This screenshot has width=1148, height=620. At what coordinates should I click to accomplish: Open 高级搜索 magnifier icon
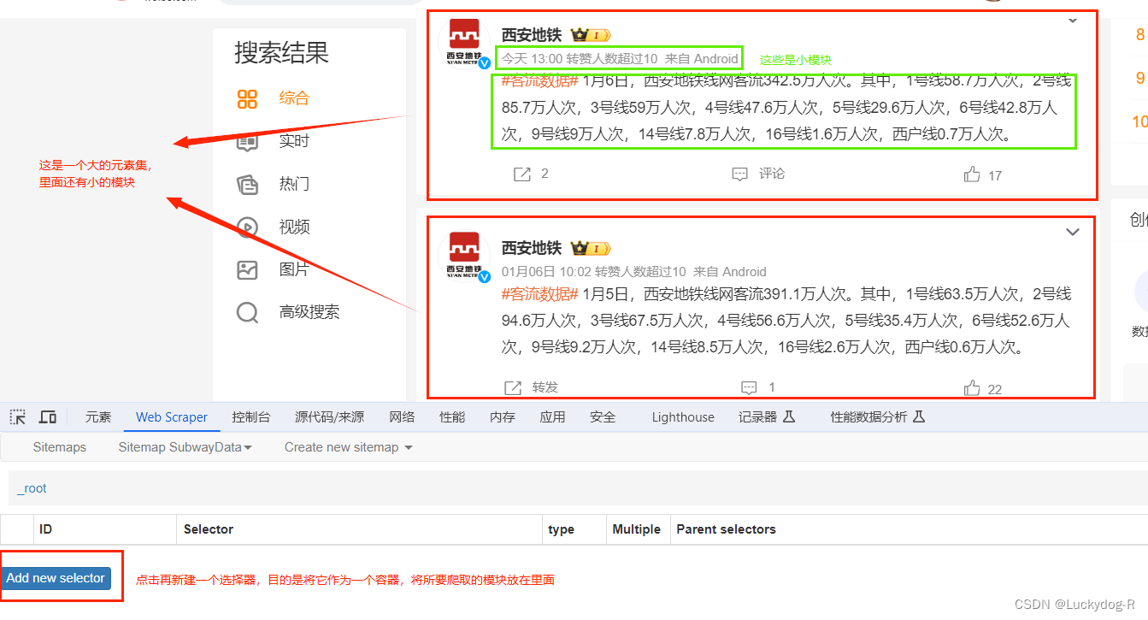click(247, 313)
